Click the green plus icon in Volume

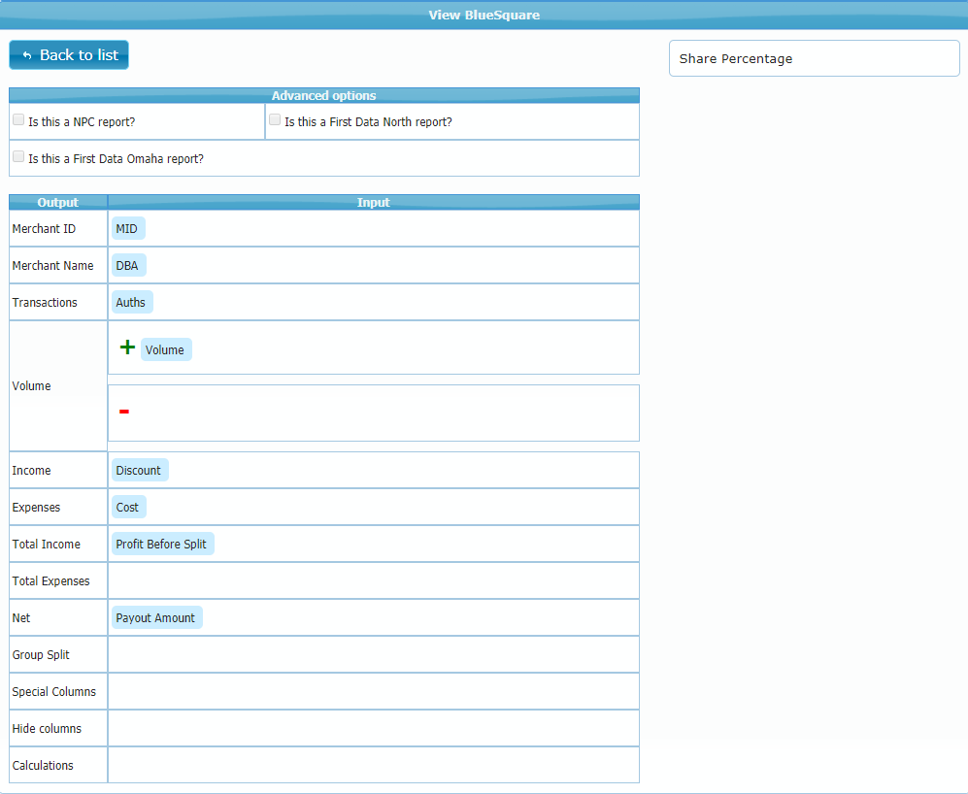pos(127,347)
